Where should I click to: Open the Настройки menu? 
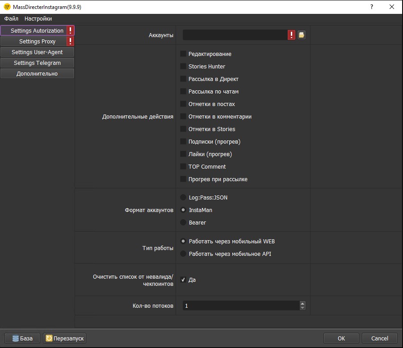point(38,18)
